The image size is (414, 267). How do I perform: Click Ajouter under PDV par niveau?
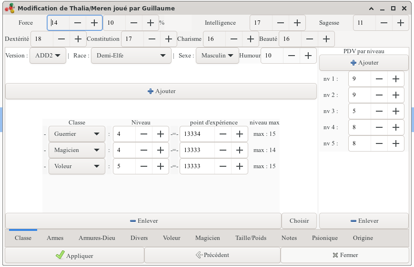click(x=364, y=63)
